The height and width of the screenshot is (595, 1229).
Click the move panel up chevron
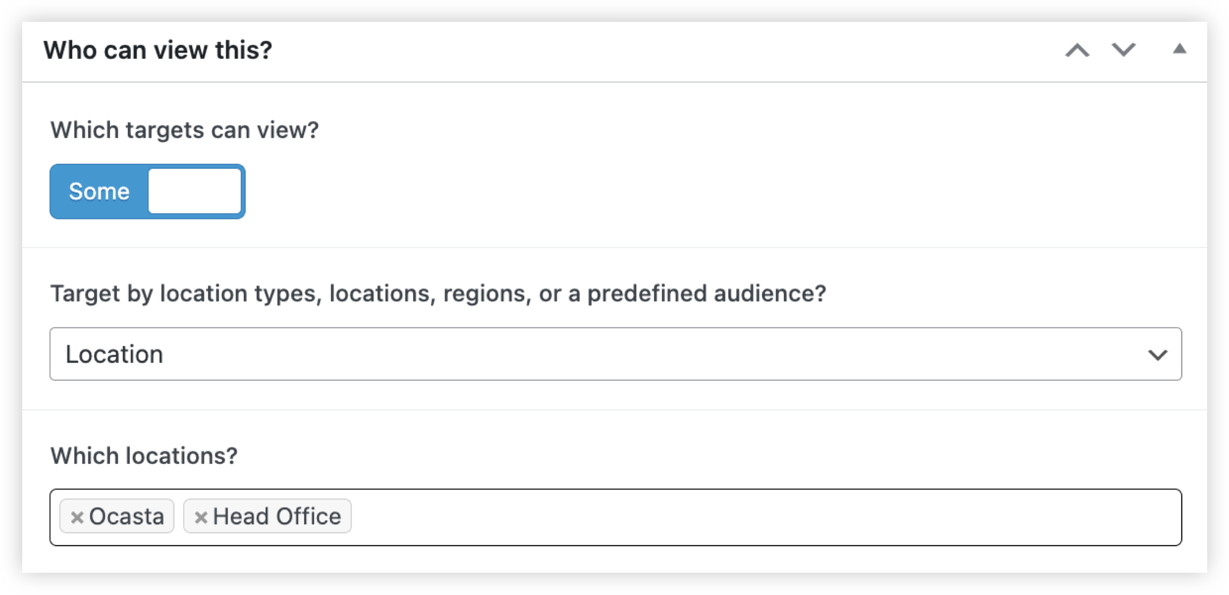1077,50
